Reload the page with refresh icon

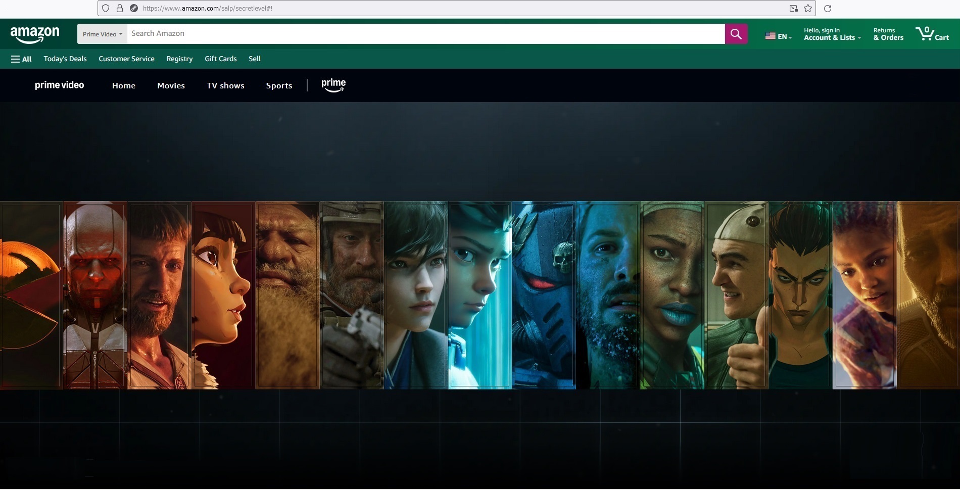click(828, 8)
